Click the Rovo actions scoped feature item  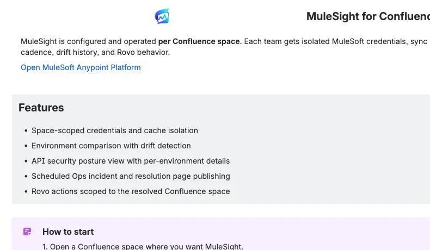pos(131,191)
